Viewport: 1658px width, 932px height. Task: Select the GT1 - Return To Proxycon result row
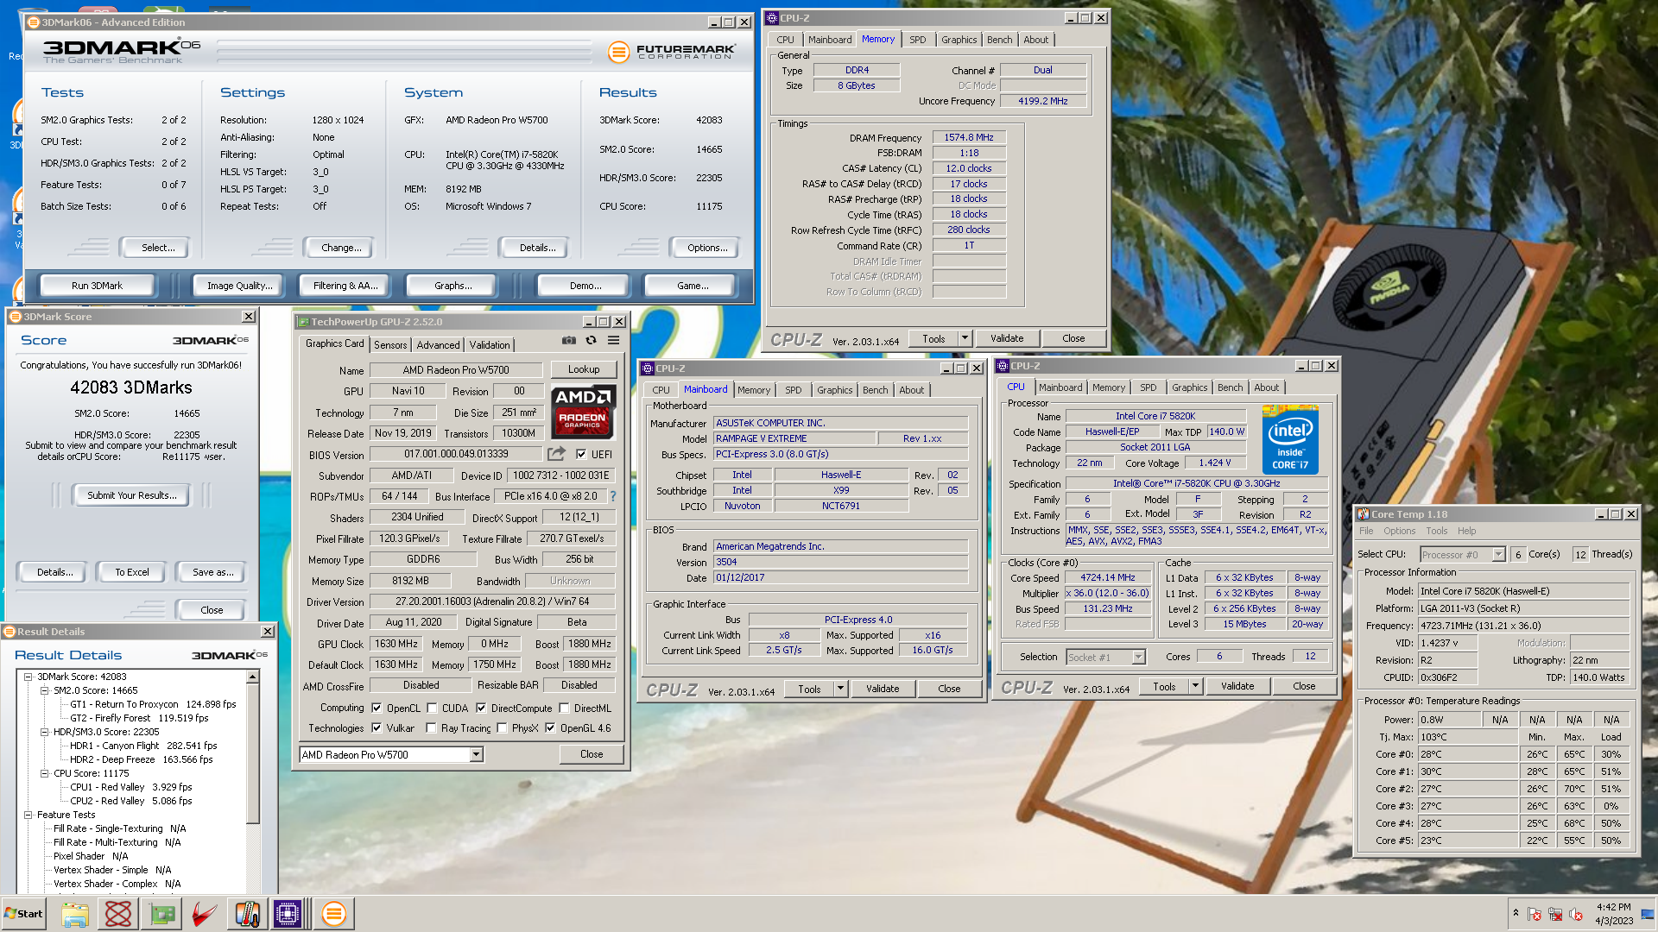tap(153, 704)
